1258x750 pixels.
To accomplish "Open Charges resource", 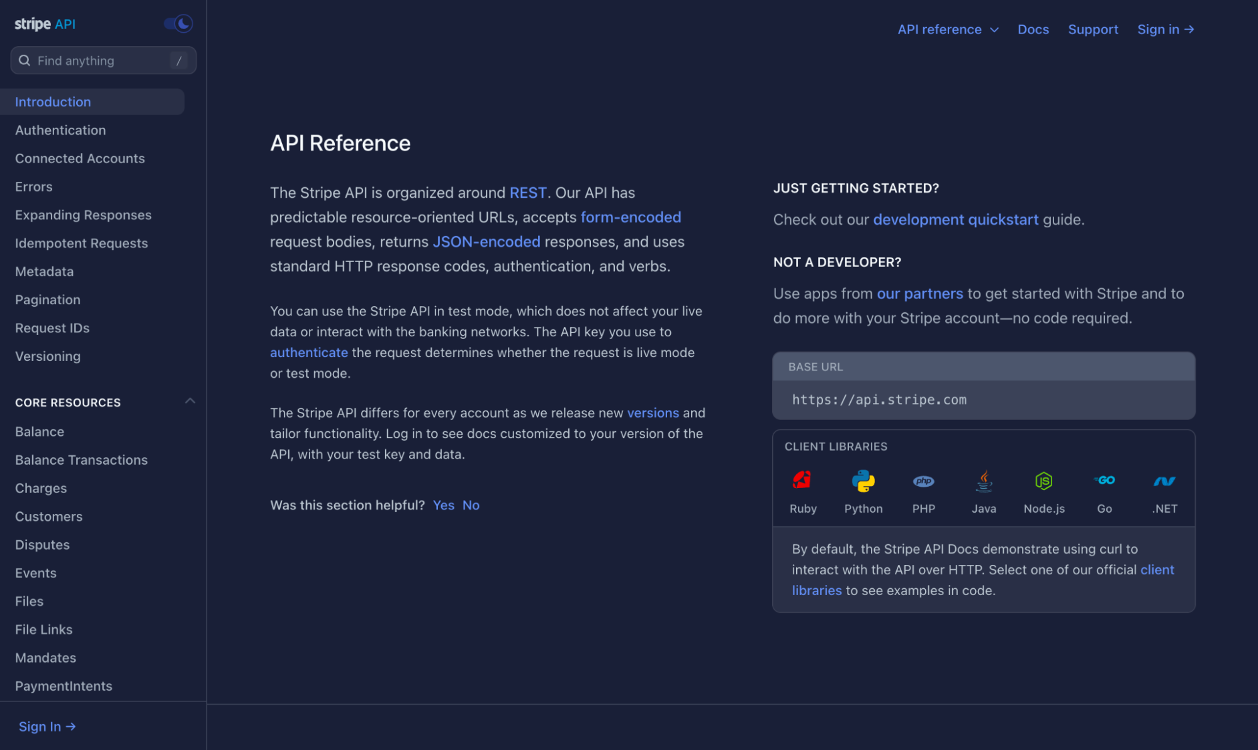I will click(41, 489).
